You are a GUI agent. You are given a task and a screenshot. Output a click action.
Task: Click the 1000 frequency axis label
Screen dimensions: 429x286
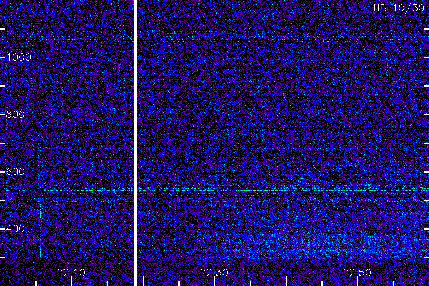pyautogui.click(x=19, y=57)
